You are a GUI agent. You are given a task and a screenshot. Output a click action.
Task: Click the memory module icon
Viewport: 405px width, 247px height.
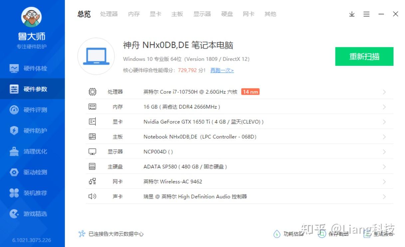point(92,107)
